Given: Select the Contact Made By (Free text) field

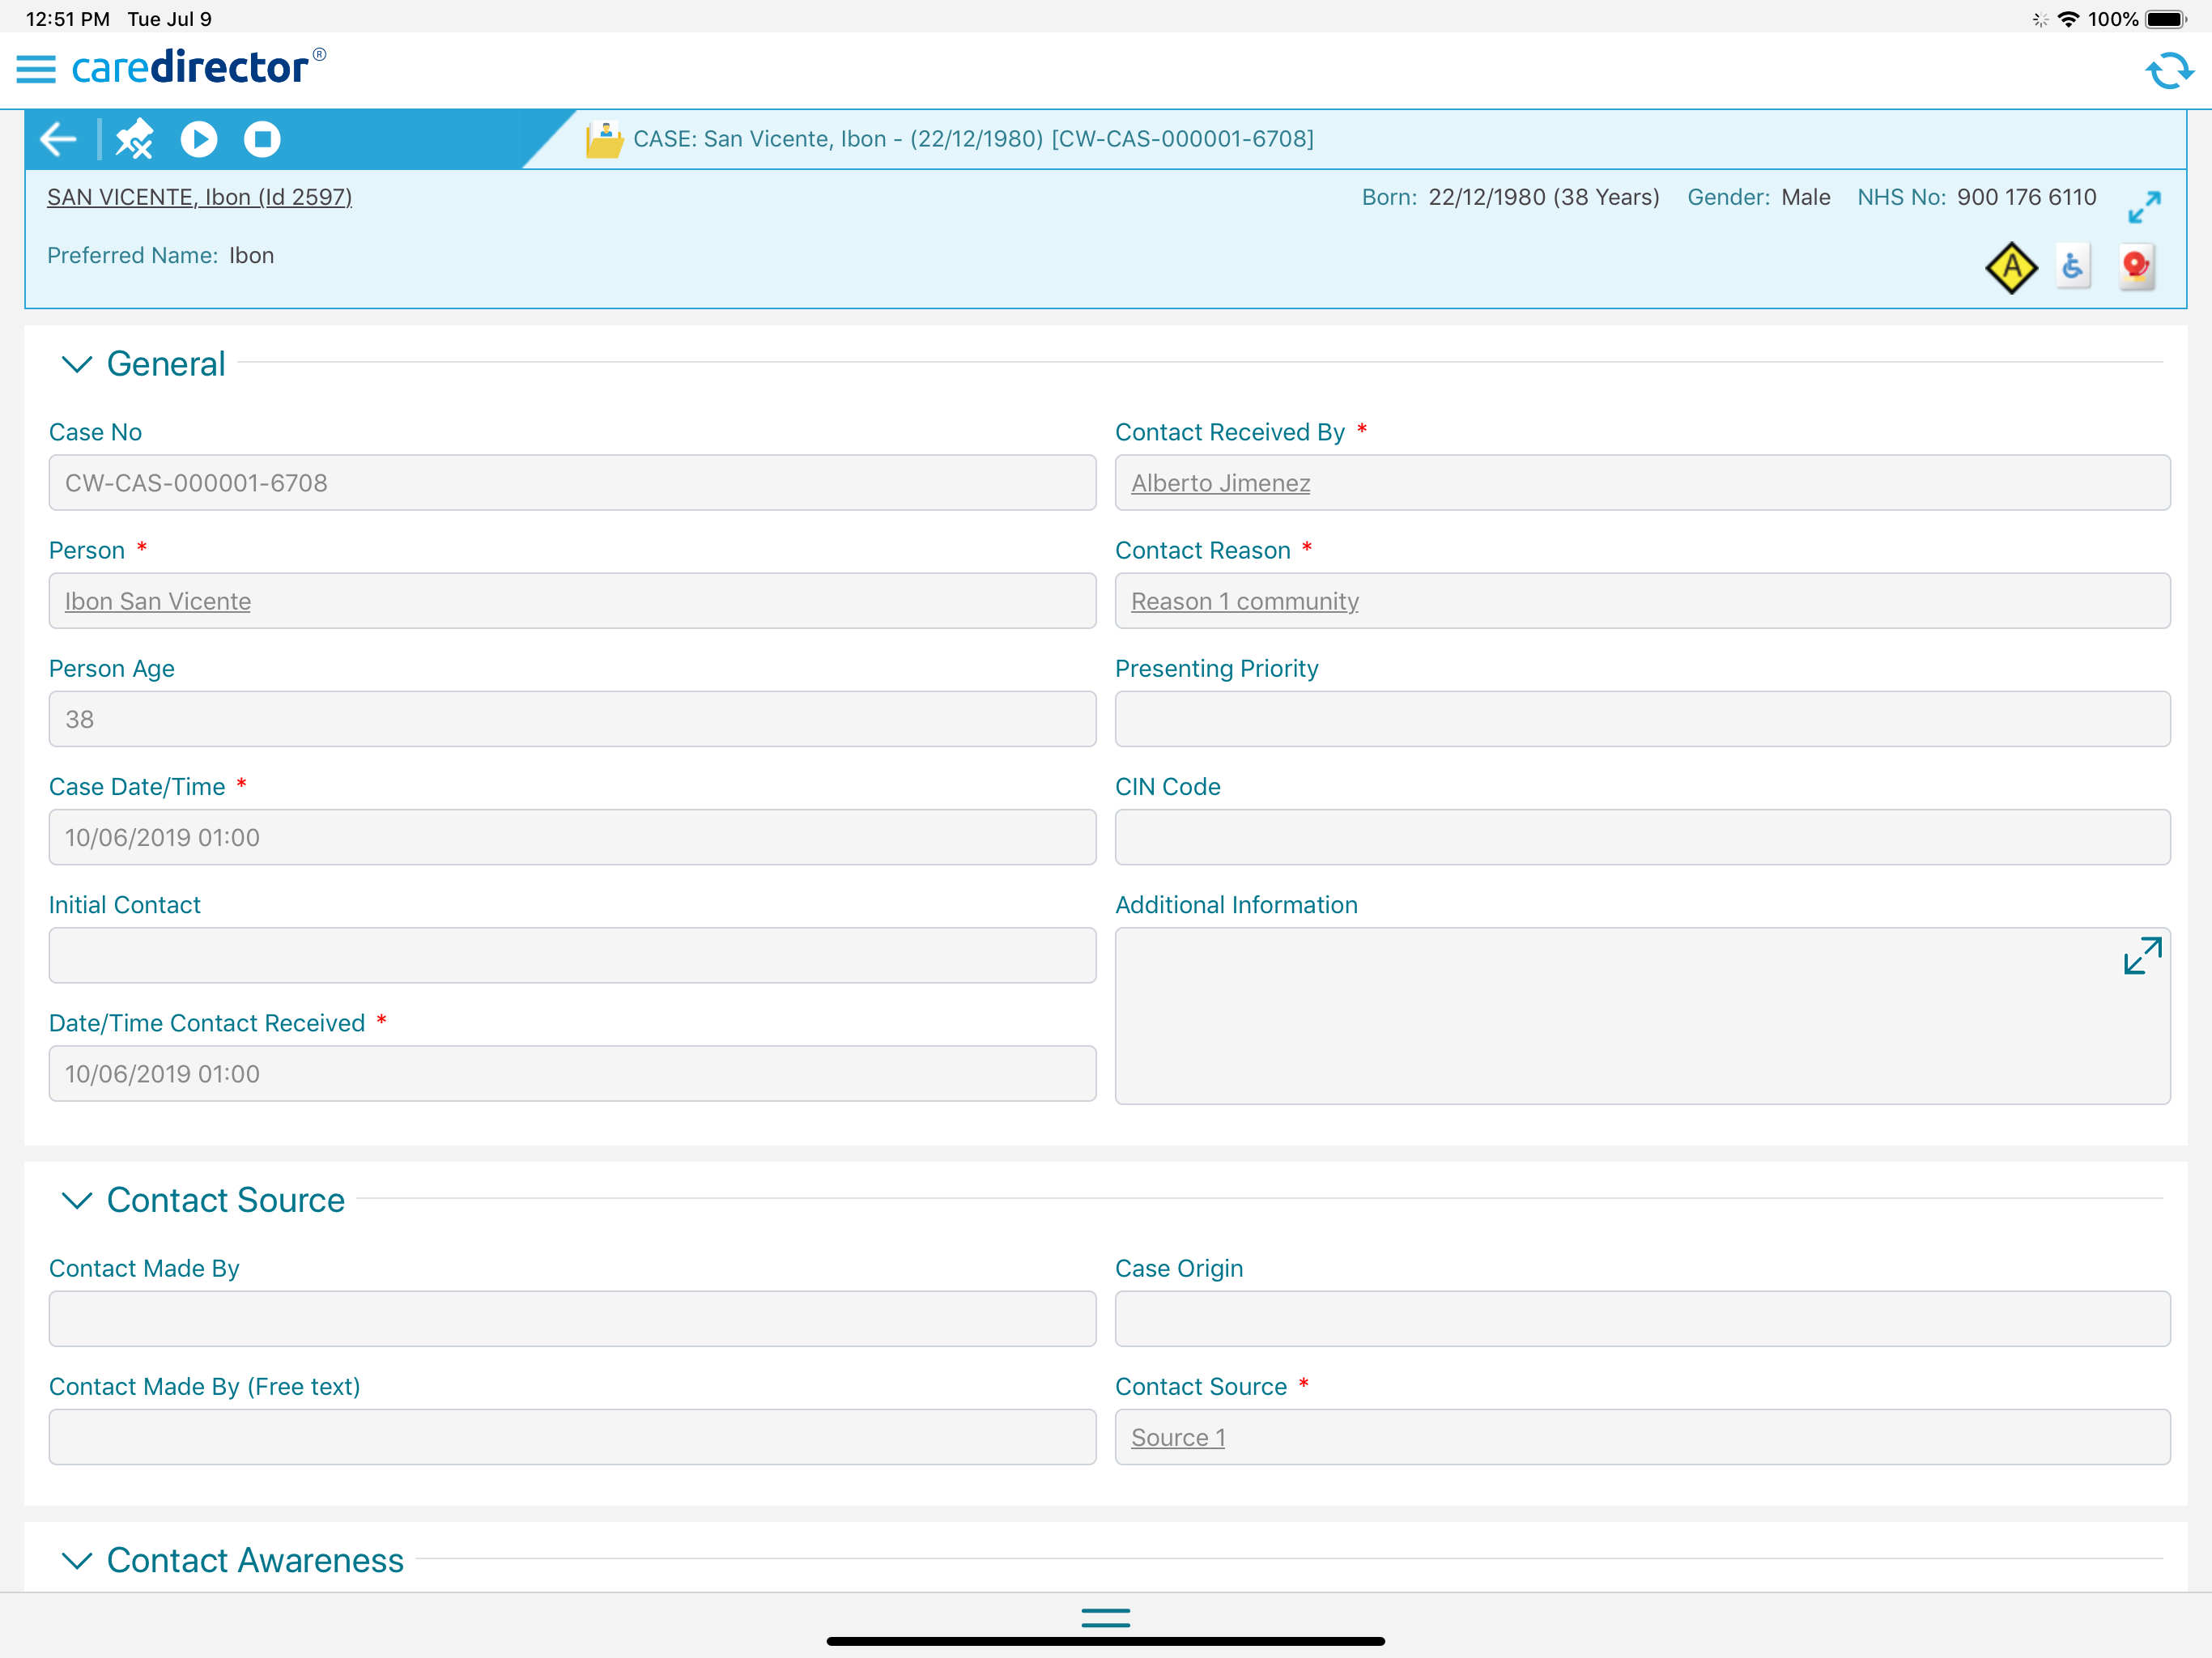Looking at the screenshot, I should point(572,1437).
